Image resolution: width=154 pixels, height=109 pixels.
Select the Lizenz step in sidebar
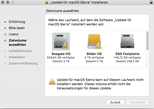click(x=13, y=34)
